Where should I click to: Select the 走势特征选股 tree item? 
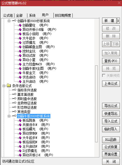[x=27, y=103]
